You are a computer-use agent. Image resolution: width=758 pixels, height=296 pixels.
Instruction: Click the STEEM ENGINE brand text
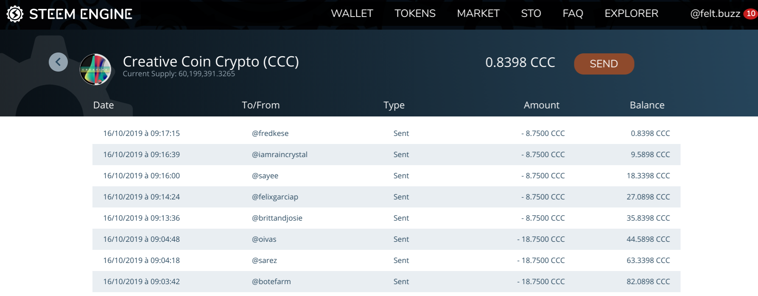click(81, 14)
